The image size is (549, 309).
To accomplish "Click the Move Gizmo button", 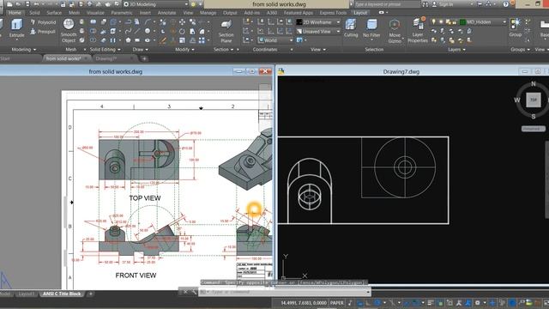I will [x=395, y=31].
